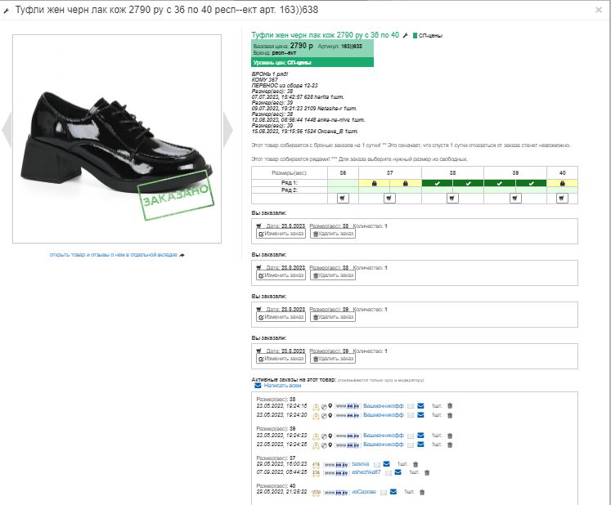Click the wrench icon in the dialog title

6,11
